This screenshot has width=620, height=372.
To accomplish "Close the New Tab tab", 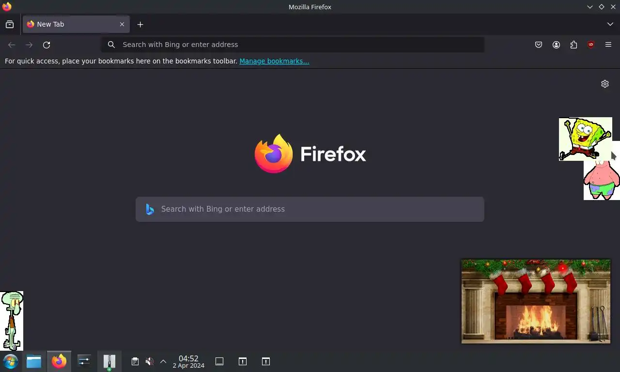I will (122, 24).
